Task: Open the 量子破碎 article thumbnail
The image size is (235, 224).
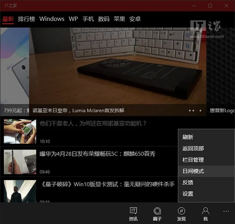Action: click(20, 191)
